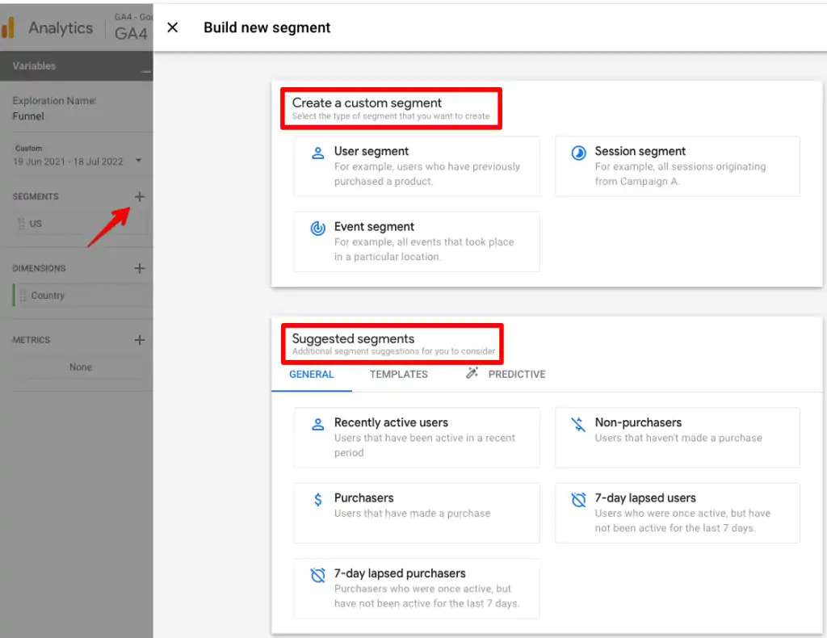Add a dimension using the plus button
Image resolution: width=827 pixels, height=638 pixels.
coord(139,267)
